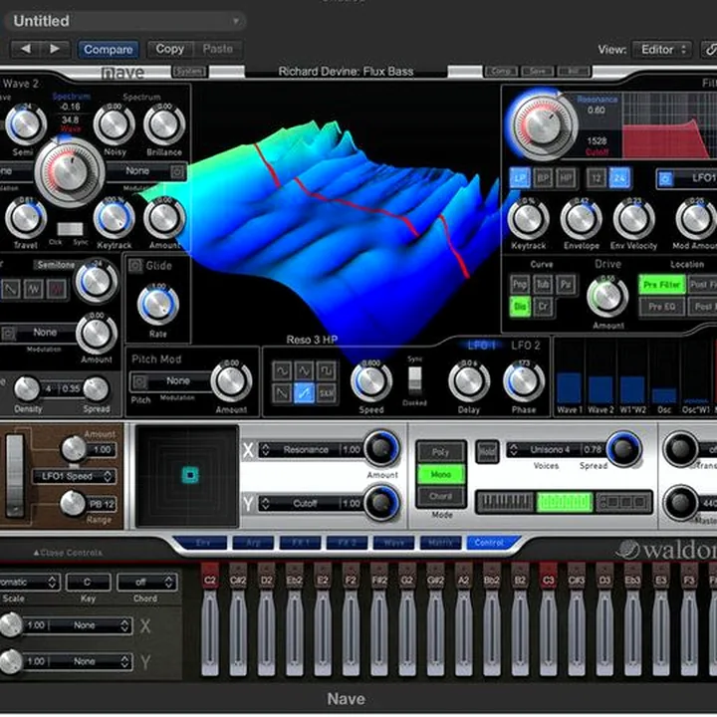This screenshot has width=717, height=717.
Task: Open the Pitch Mod None dropdown
Action: (170, 380)
